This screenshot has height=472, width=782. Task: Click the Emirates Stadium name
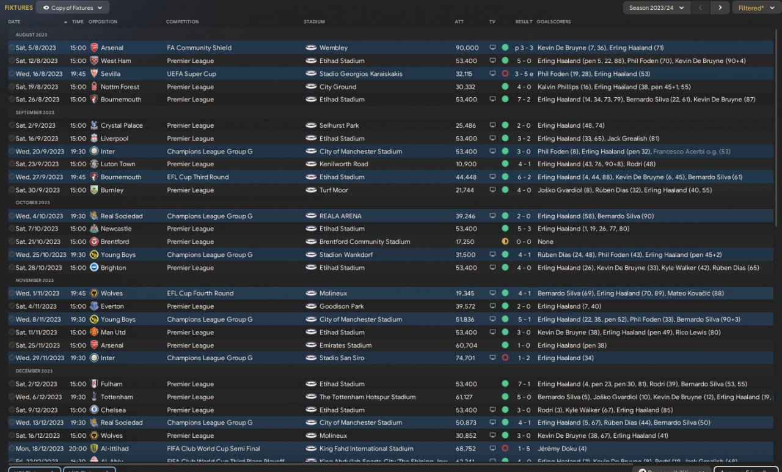(345, 345)
